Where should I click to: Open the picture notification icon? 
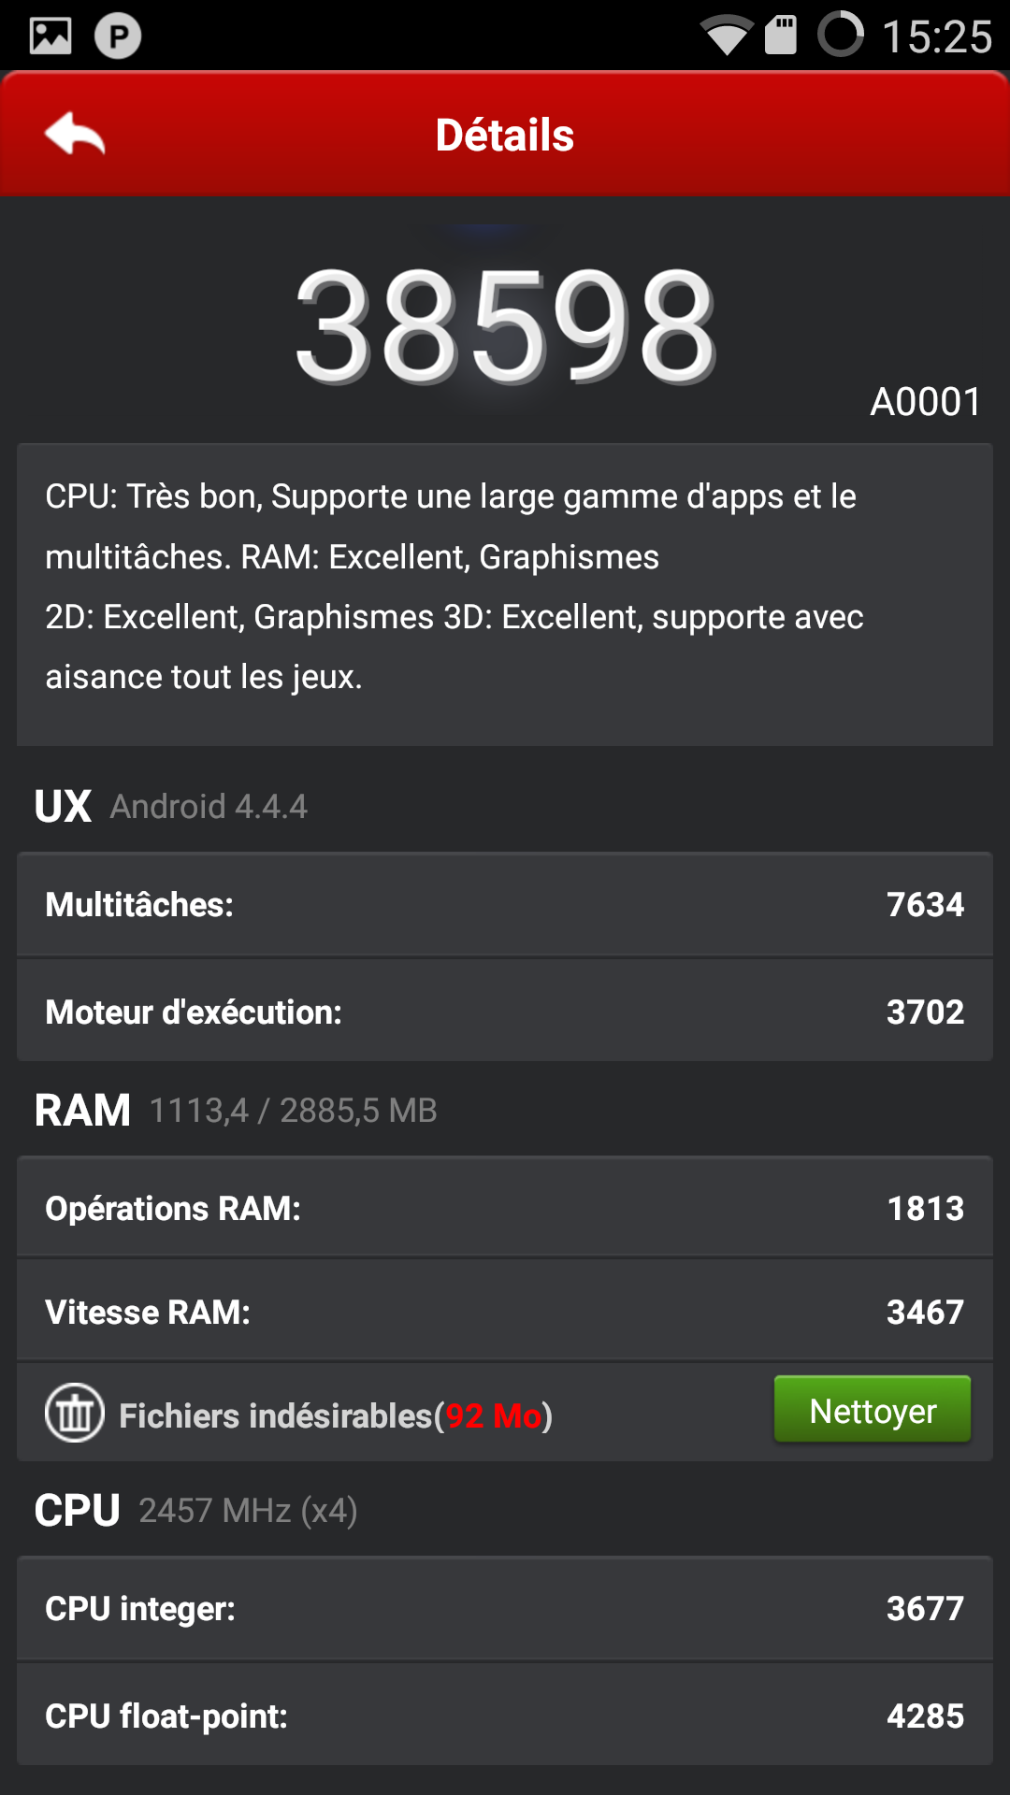(x=50, y=36)
